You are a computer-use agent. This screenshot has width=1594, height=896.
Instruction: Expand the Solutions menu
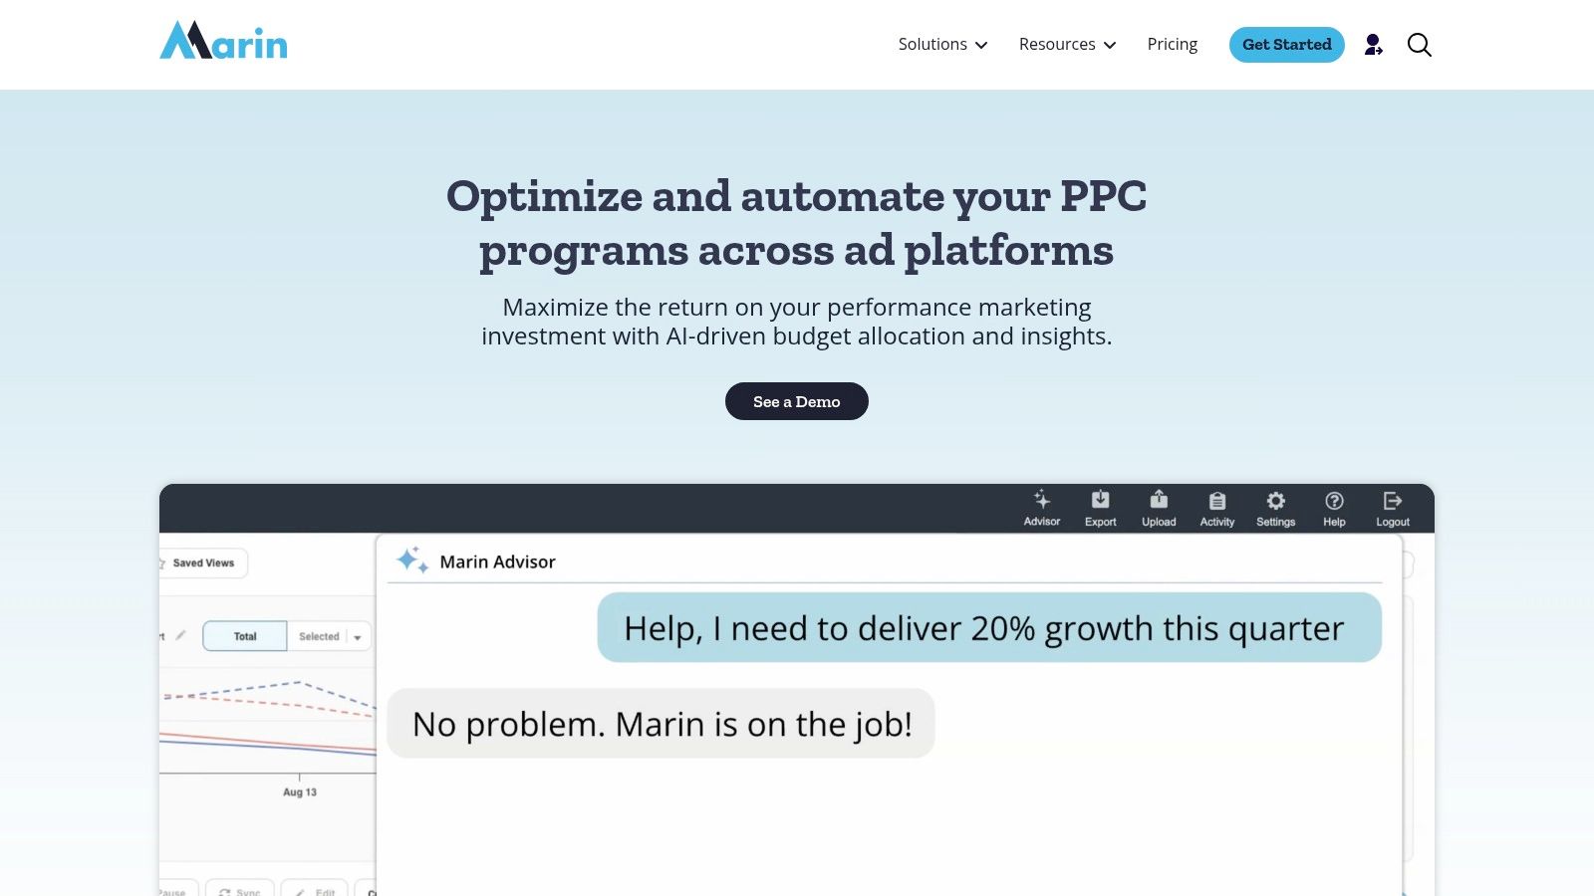[942, 45]
